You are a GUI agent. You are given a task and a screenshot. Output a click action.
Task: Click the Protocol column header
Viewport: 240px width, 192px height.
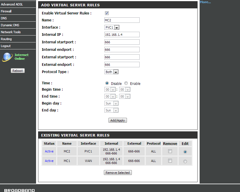tap(153, 143)
